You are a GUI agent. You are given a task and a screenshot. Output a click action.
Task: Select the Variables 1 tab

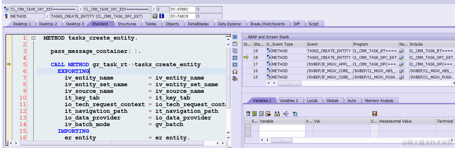(x=262, y=100)
